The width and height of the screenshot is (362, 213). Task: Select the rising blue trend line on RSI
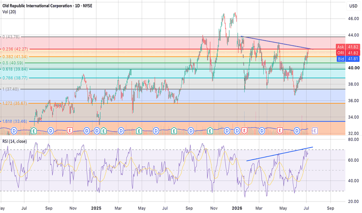coord(279,154)
